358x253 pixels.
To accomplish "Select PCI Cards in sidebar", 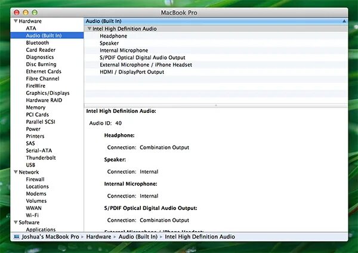I will coord(38,115).
